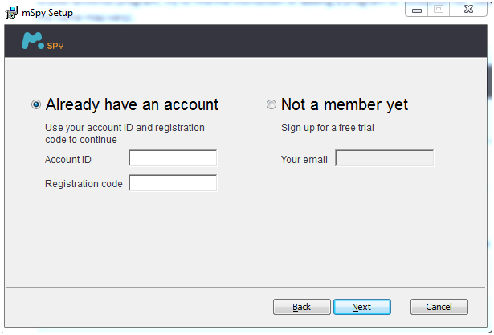Focus the Registration code input field
Image resolution: width=494 pixels, height=335 pixels.
[173, 183]
